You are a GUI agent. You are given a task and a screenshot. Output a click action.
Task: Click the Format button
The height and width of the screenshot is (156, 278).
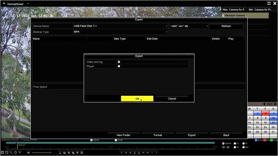pyautogui.click(x=158, y=135)
